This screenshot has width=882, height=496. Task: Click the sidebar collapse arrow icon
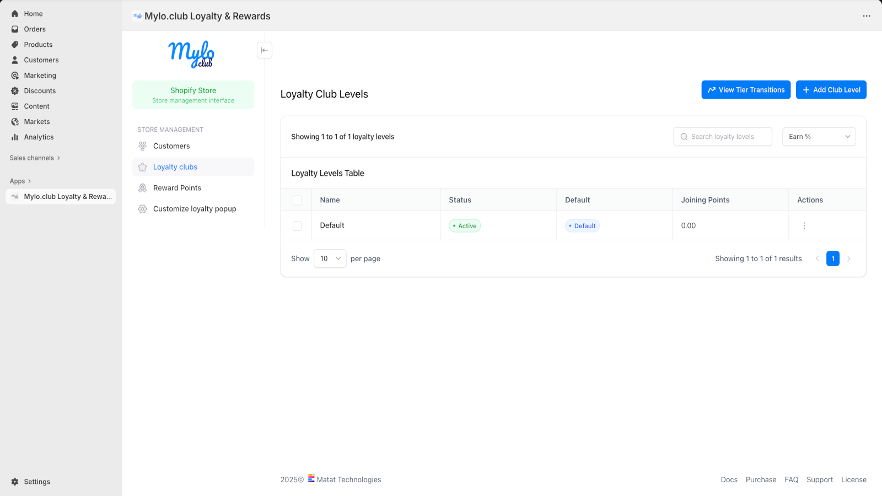(265, 50)
